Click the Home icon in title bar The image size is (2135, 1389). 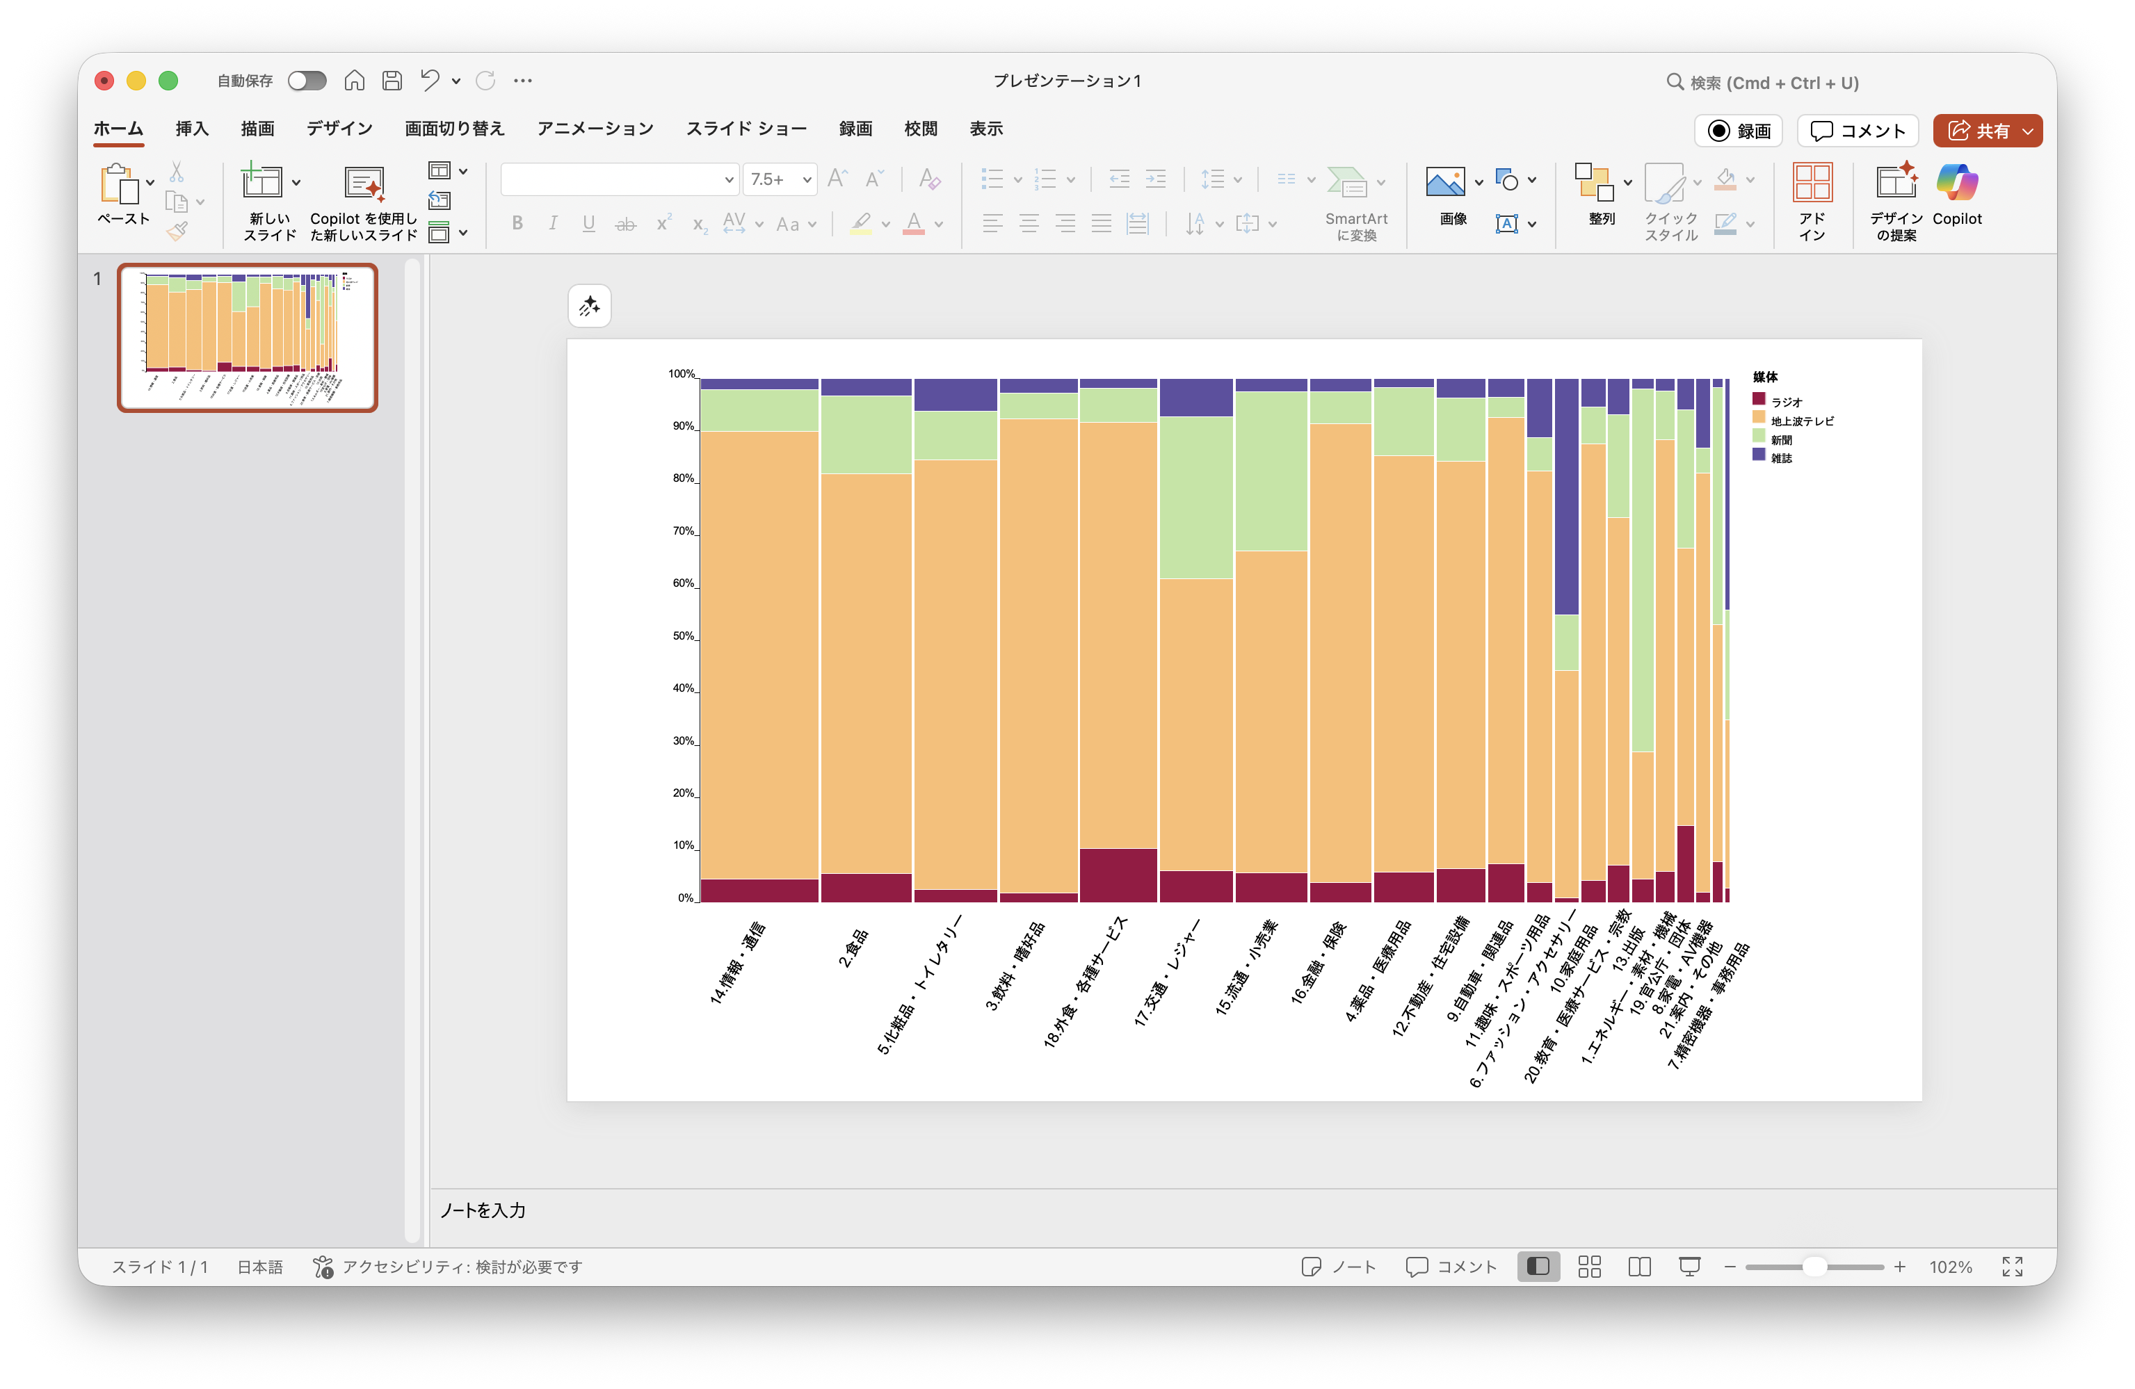pos(355,81)
